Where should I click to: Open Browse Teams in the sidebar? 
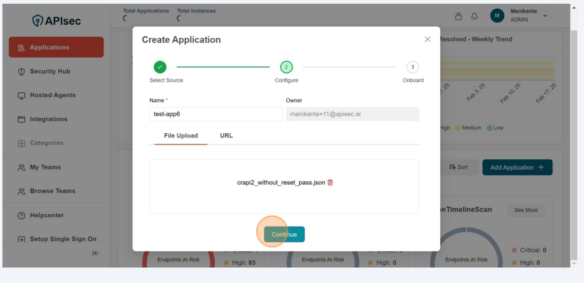pos(52,191)
